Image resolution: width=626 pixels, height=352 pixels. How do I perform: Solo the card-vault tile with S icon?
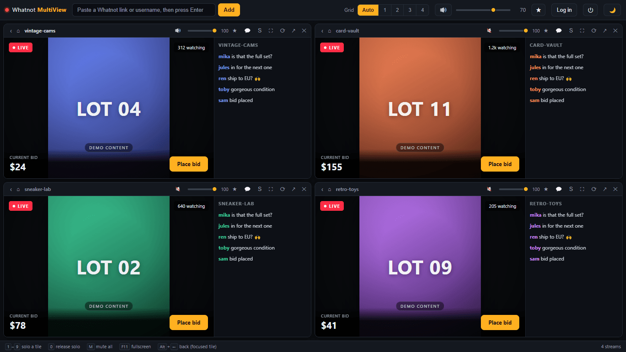(x=571, y=31)
